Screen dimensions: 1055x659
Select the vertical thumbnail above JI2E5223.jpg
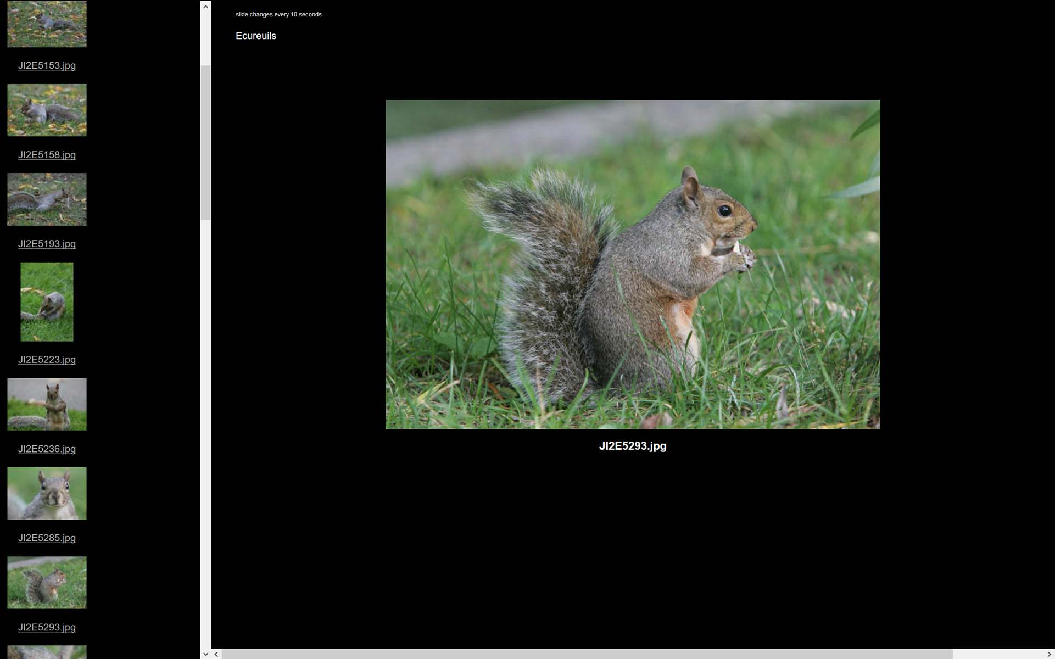click(x=47, y=301)
